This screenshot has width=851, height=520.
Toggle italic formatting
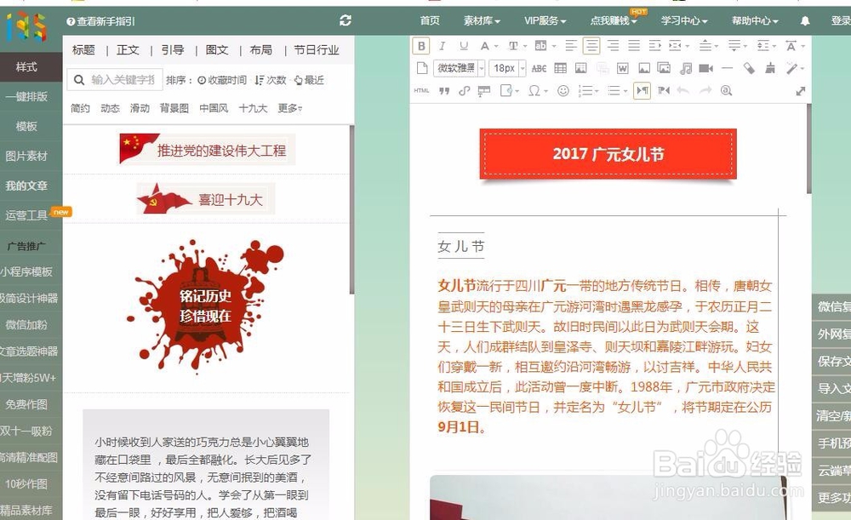(x=443, y=46)
